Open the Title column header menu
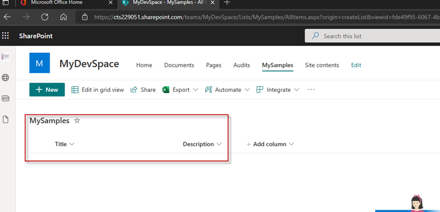The image size is (440, 212). (x=65, y=144)
